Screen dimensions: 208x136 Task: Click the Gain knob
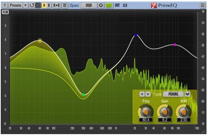[165, 112]
